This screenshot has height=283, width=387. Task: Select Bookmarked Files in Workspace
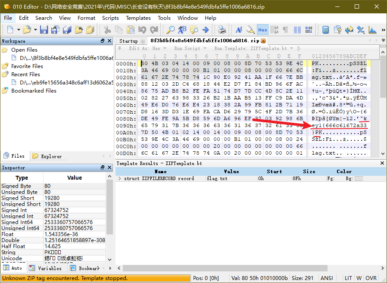click(x=34, y=90)
